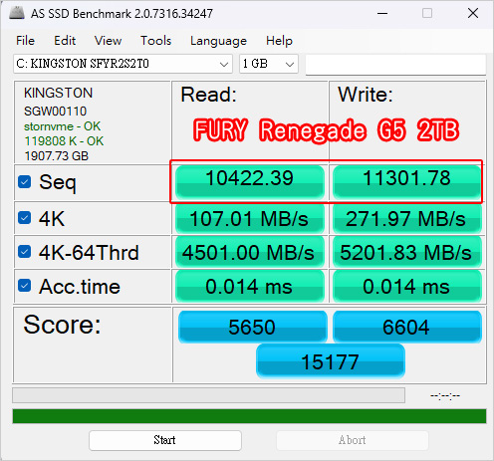Open the Language menu
This screenshot has height=461, width=494.
pyautogui.click(x=218, y=41)
